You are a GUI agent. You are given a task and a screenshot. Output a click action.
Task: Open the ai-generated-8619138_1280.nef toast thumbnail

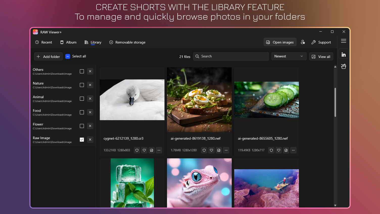pos(199,100)
